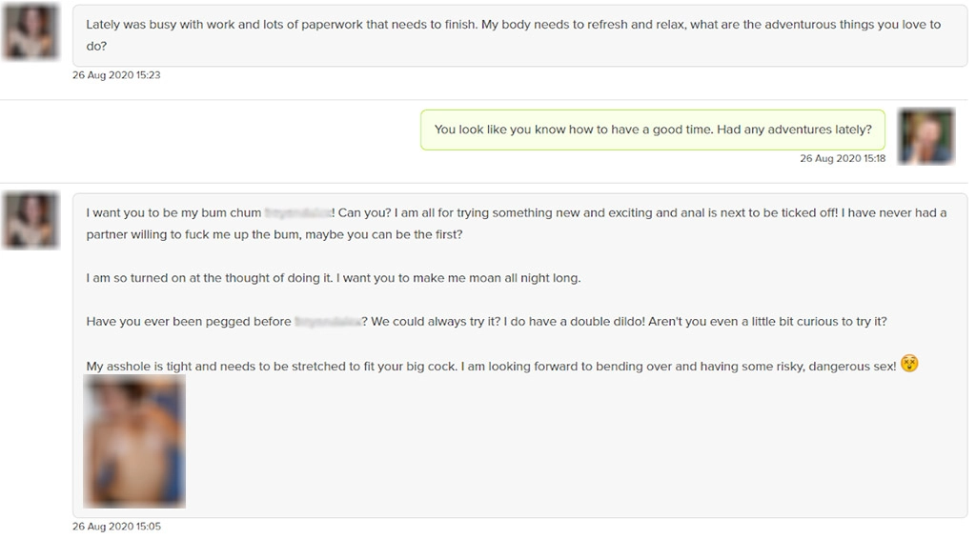The height and width of the screenshot is (539, 976).
Task: Click sender avatar beside "Lately was busy" message
Action: 30,31
